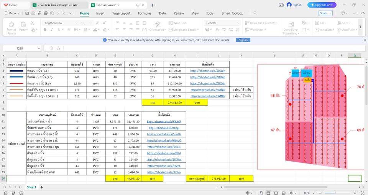This screenshot has width=368, height=195.
Task: Toggle Italic formatting
Action: pyautogui.click(x=52, y=30)
